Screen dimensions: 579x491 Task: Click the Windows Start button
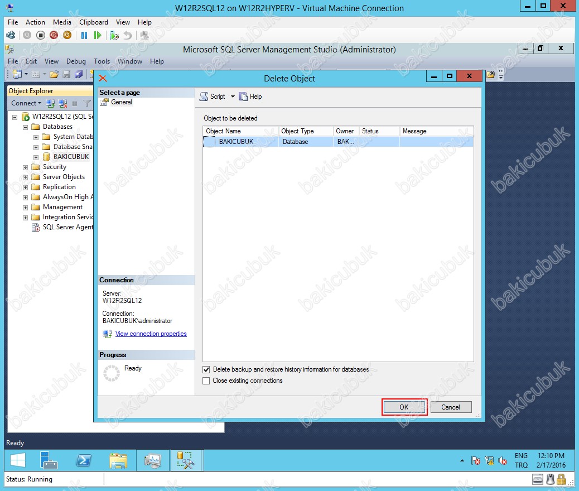(x=17, y=460)
